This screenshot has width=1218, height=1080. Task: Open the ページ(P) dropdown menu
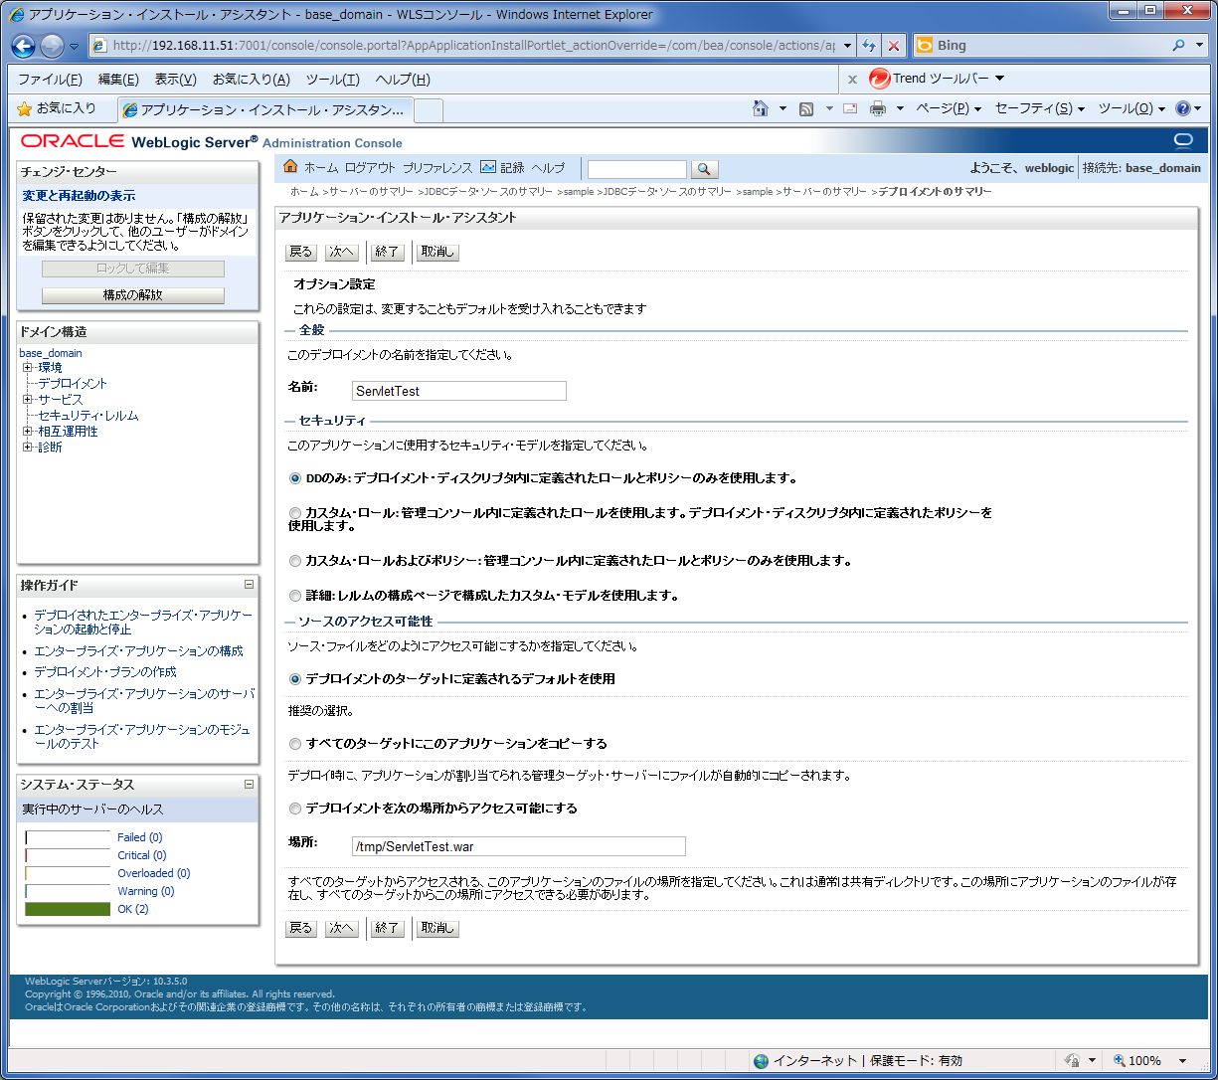pos(948,108)
